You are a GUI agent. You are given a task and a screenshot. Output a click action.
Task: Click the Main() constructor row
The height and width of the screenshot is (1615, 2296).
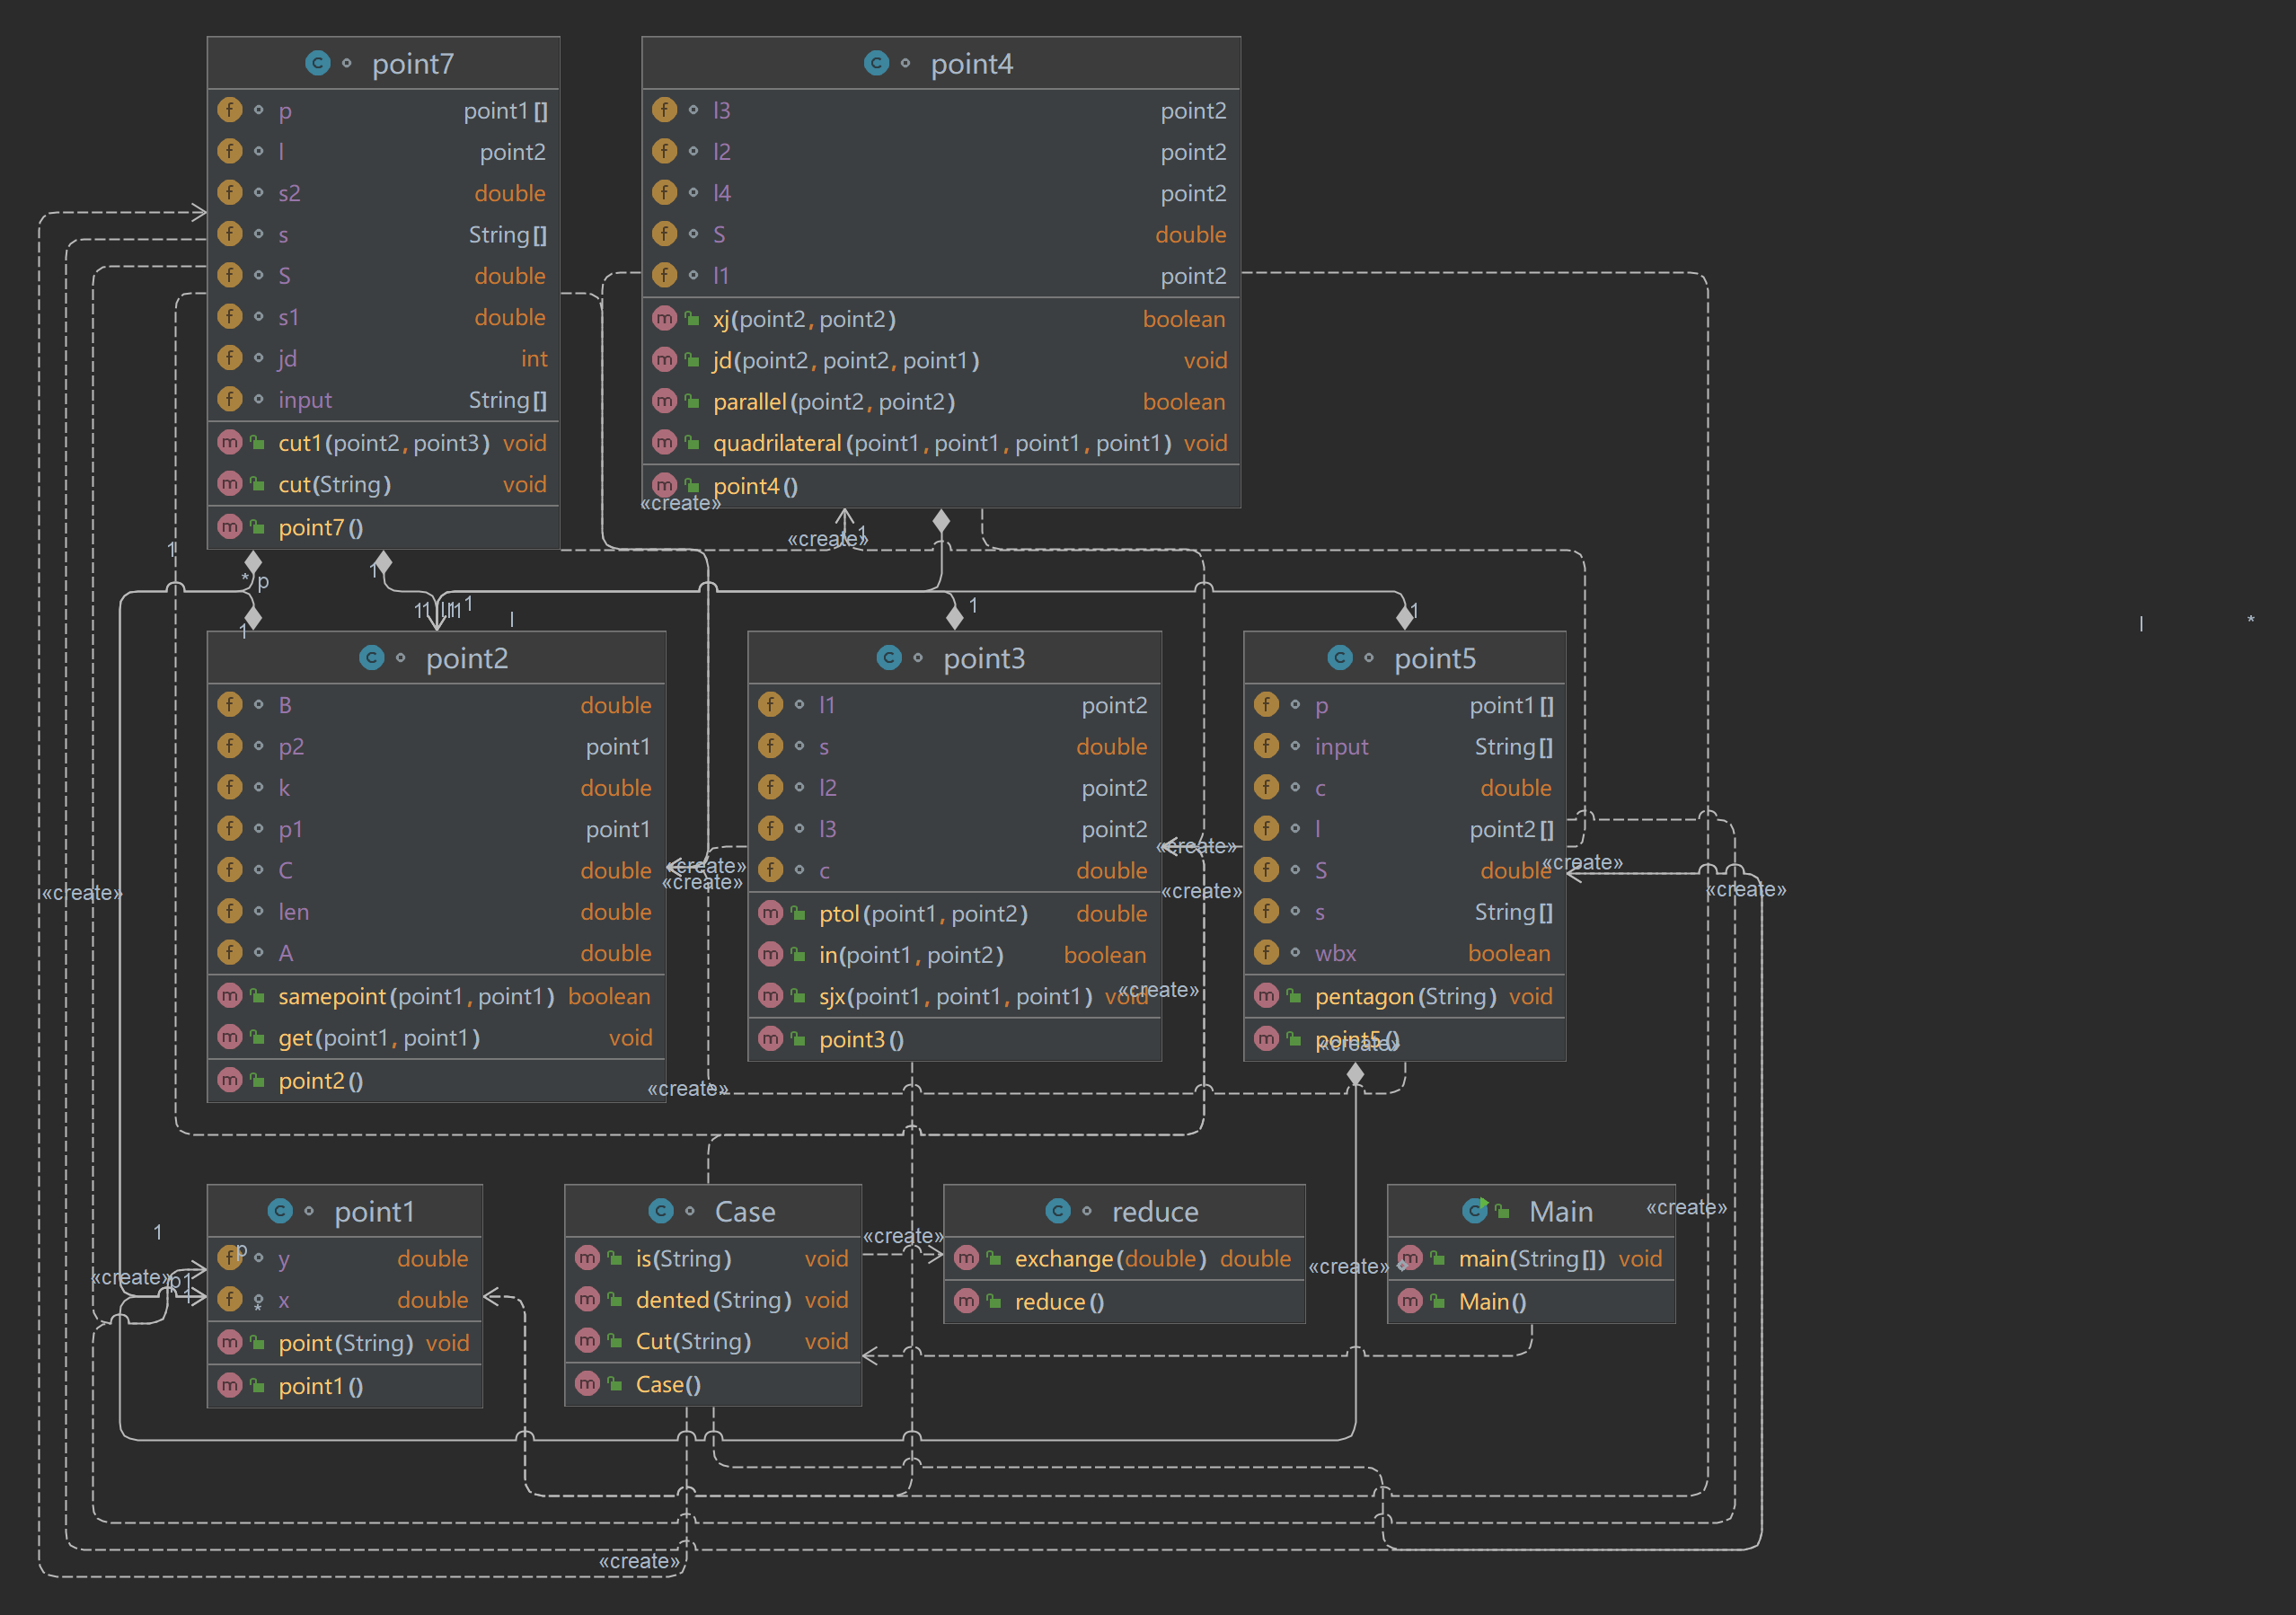click(1531, 1301)
